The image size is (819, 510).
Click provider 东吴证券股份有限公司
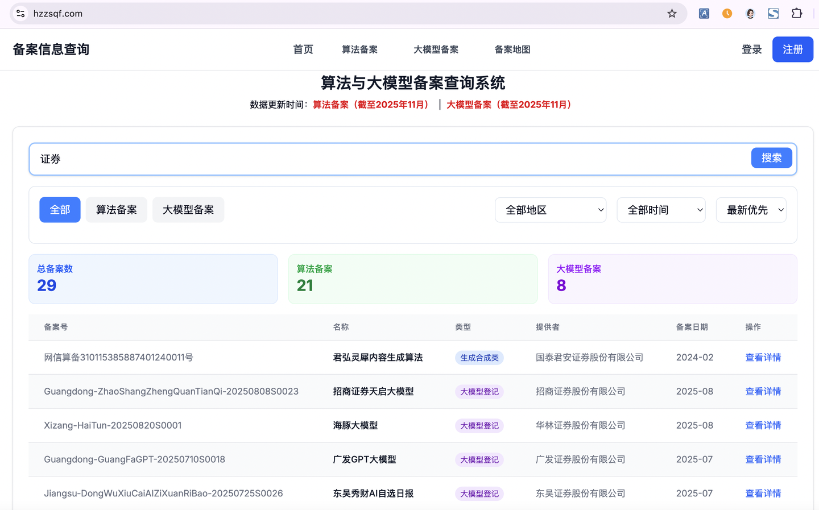tap(580, 494)
